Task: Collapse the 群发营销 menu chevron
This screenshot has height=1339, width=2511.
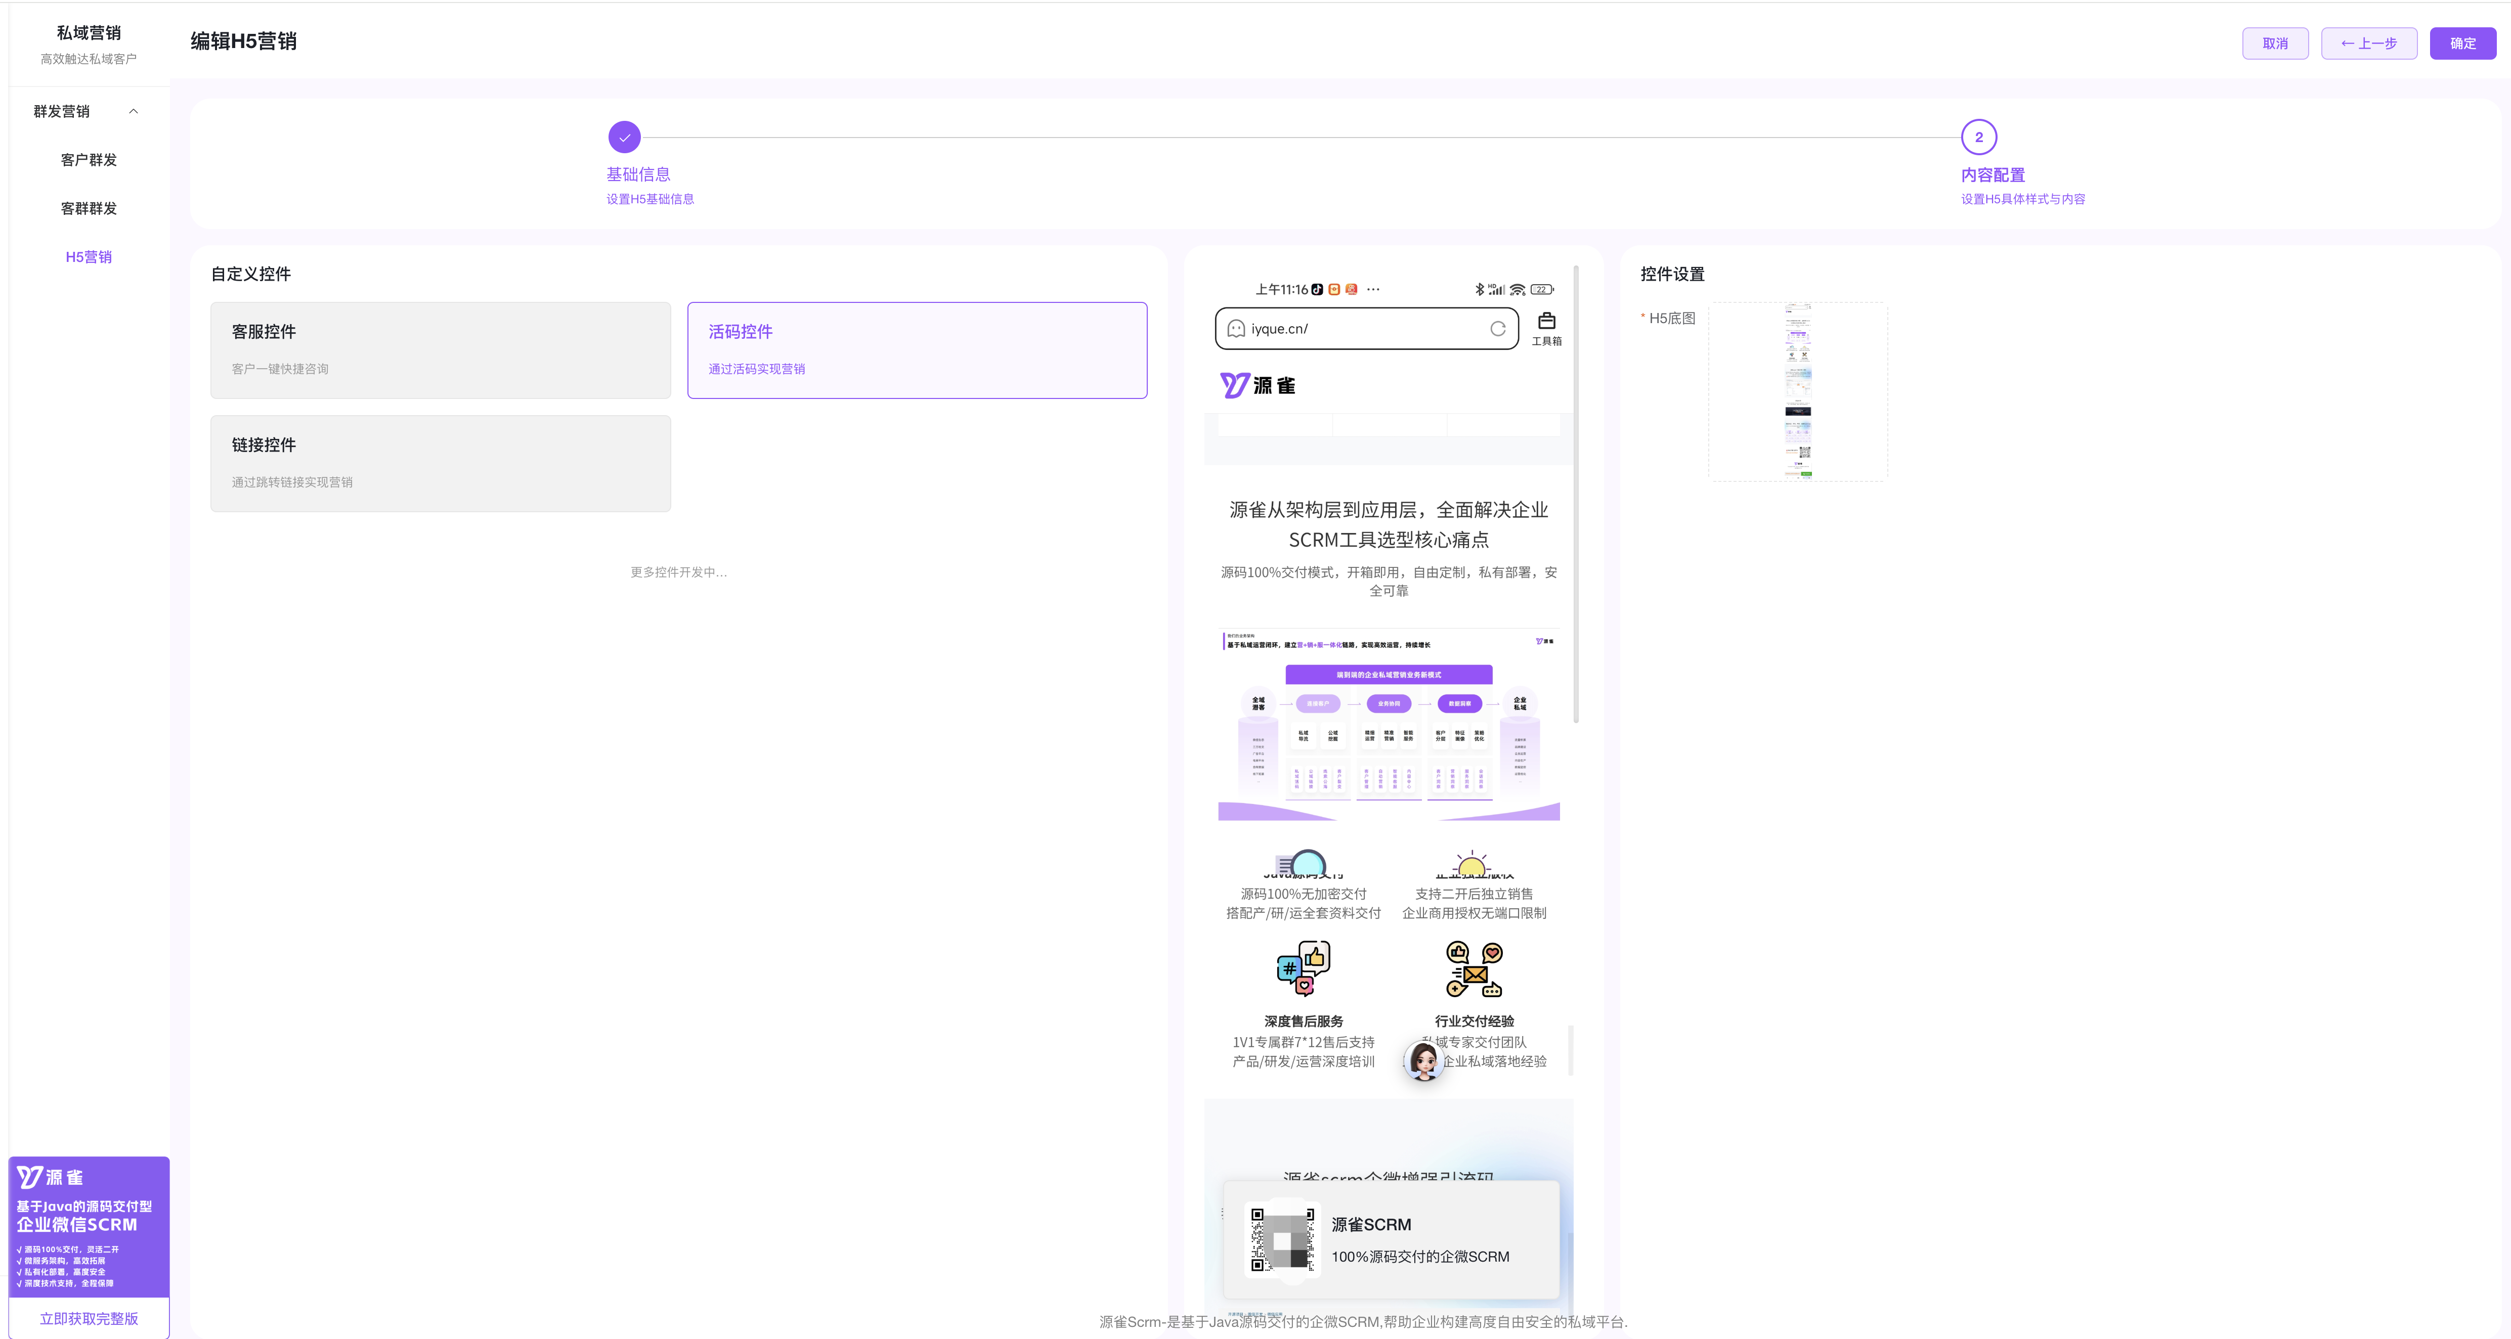Action: point(134,111)
